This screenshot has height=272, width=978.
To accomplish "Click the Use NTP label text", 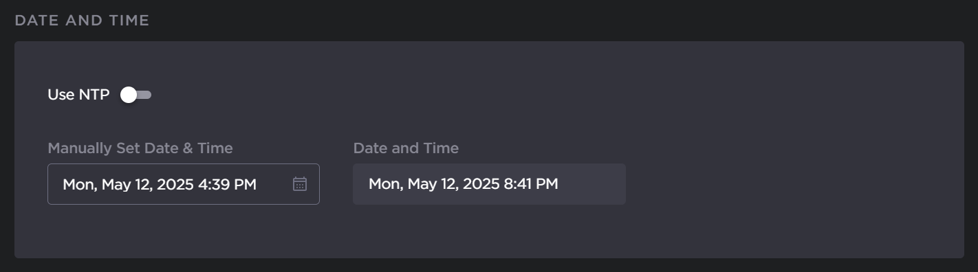I will pyautogui.click(x=78, y=95).
